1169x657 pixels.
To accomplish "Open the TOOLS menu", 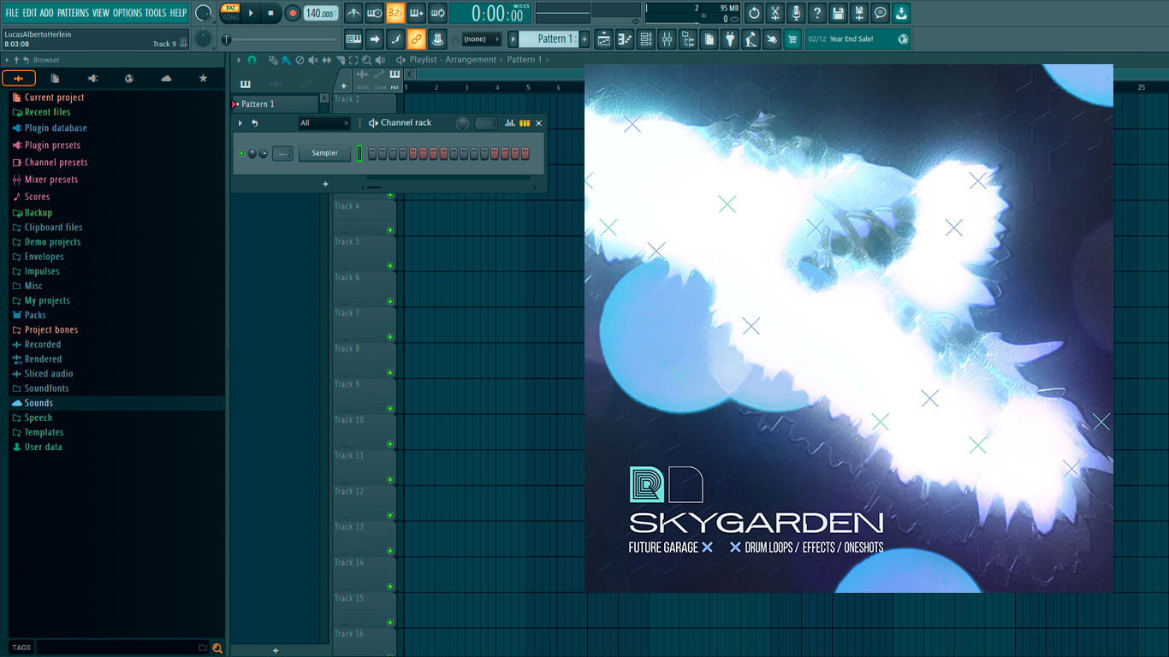I will [x=156, y=13].
